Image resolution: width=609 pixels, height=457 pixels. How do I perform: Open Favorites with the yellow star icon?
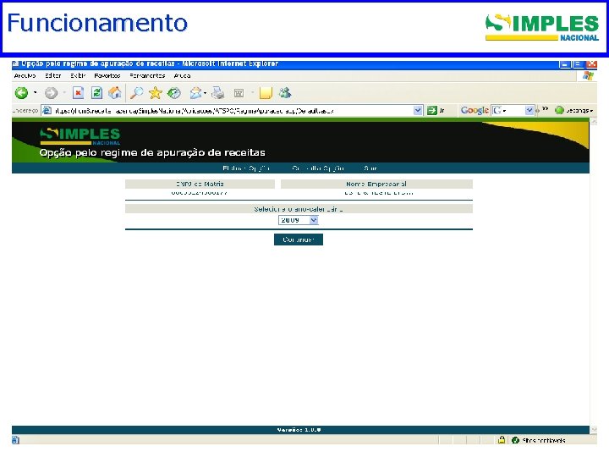[156, 93]
